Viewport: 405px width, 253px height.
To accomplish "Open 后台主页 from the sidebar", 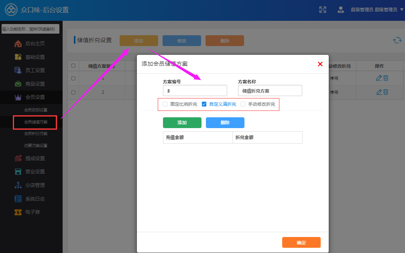I will tap(35, 44).
